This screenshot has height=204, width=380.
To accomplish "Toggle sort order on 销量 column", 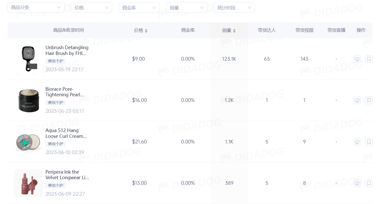I will [x=229, y=31].
